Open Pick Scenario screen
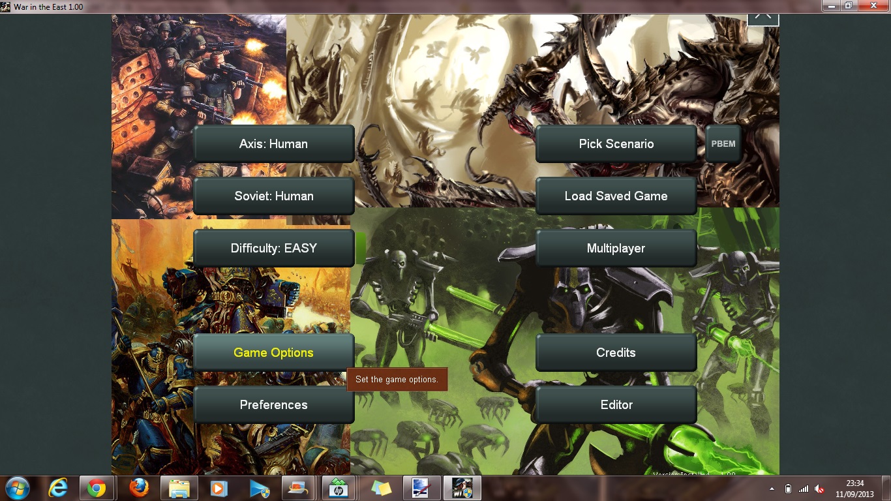 pyautogui.click(x=616, y=144)
